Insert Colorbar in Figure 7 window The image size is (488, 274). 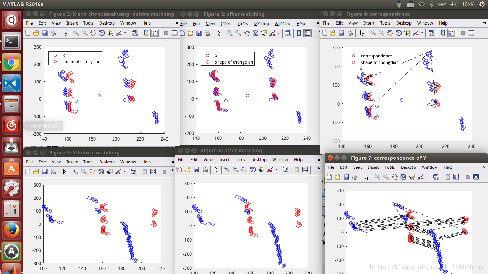tap(447, 177)
